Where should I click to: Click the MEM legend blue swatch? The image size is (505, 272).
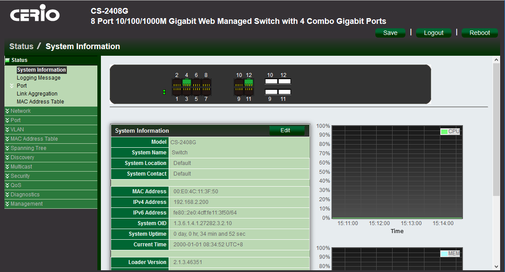coord(444,254)
